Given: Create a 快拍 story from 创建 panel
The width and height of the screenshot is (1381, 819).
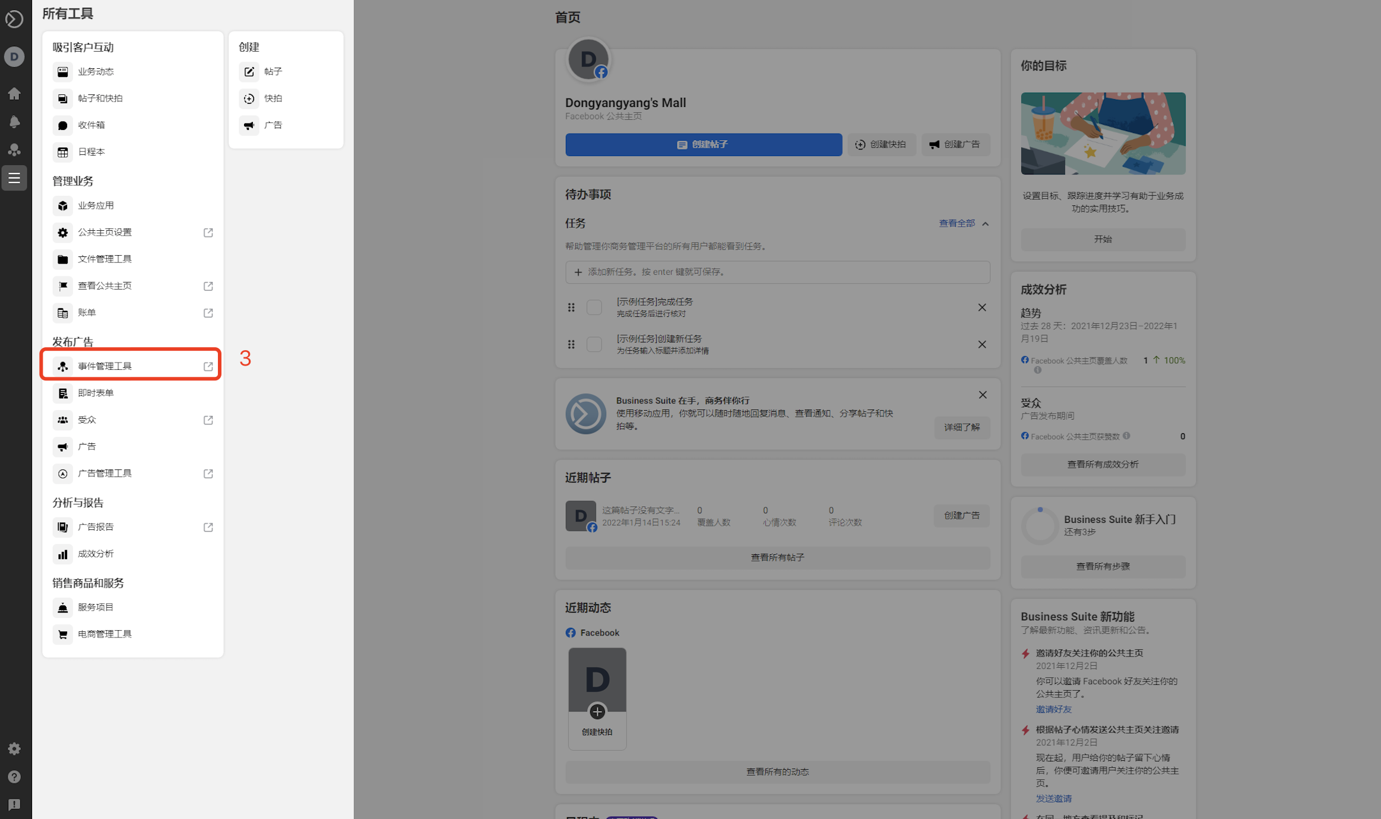Looking at the screenshot, I should tap(286, 99).
